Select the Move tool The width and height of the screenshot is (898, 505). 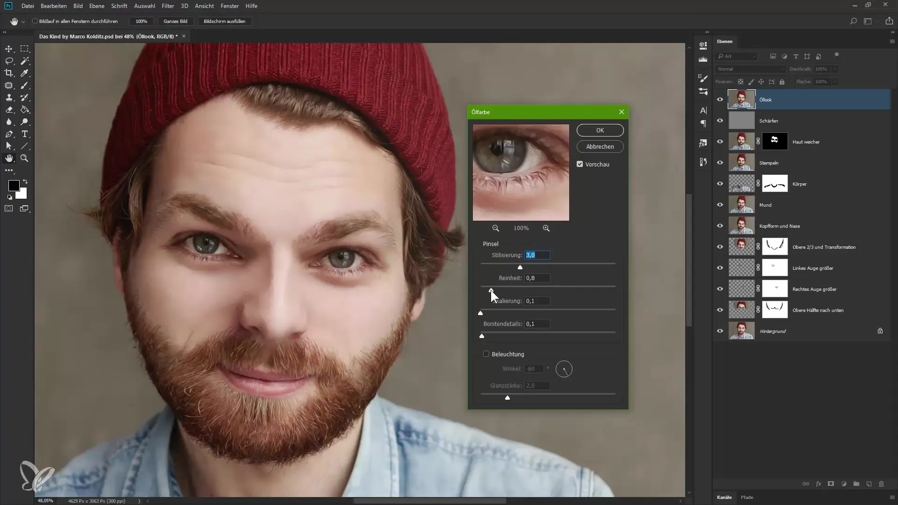(x=9, y=49)
